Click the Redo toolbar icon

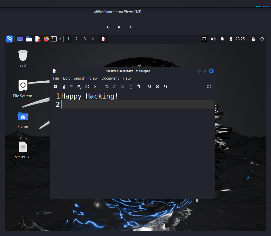pos(114,87)
